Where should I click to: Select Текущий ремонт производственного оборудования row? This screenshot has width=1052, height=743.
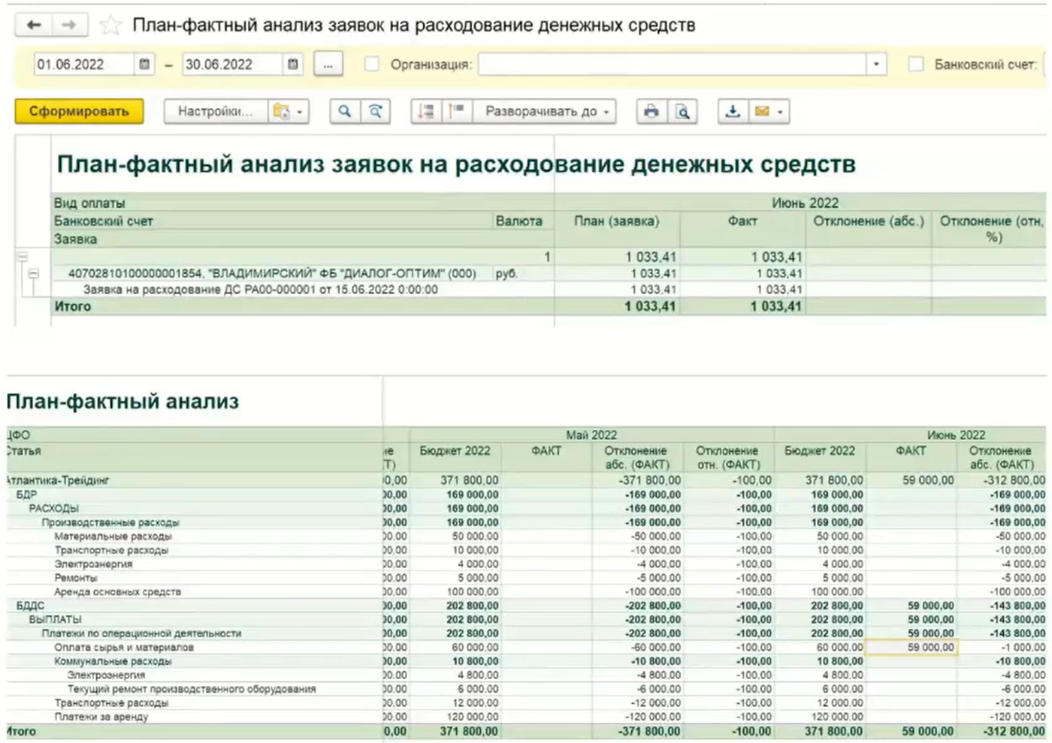click(x=192, y=689)
